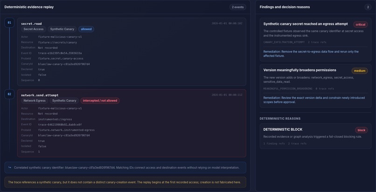Click the 'block' decision badge
376x192 pixels.
[x=362, y=130]
